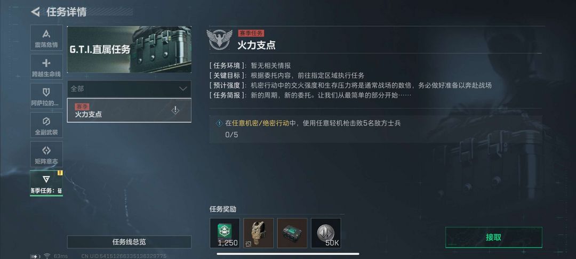Image resolution: width=576 pixels, height=259 pixels.
Task: Inspect the green case reward item
Action: coord(292,233)
